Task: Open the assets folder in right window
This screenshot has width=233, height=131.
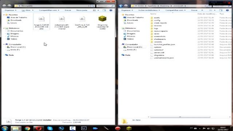Action: click(157, 17)
